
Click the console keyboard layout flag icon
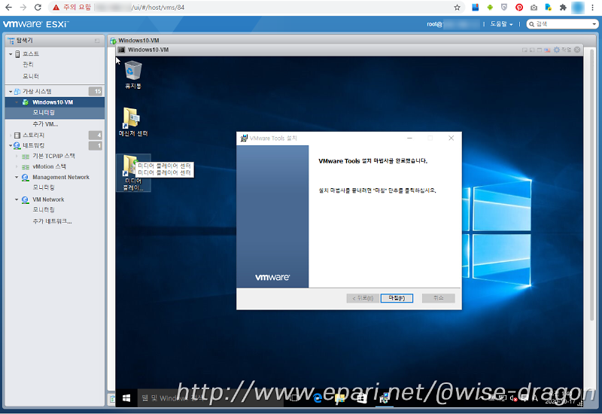[547, 50]
